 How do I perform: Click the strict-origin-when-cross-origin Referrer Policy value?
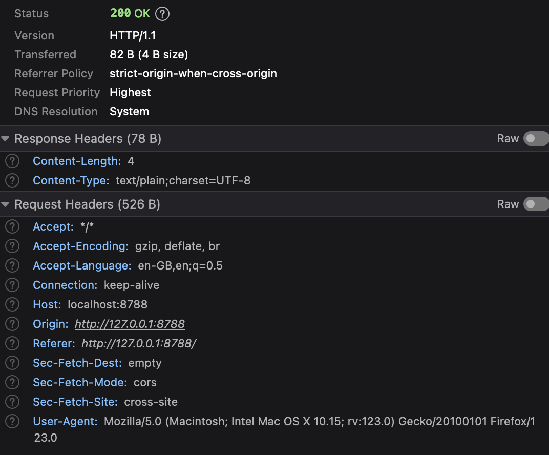pyautogui.click(x=193, y=73)
